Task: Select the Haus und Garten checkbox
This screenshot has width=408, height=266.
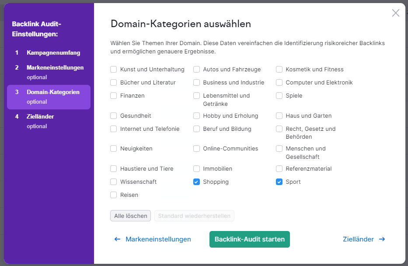Action: click(x=279, y=115)
